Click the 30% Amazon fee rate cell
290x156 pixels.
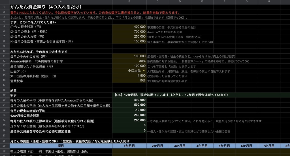(x=129, y=61)
